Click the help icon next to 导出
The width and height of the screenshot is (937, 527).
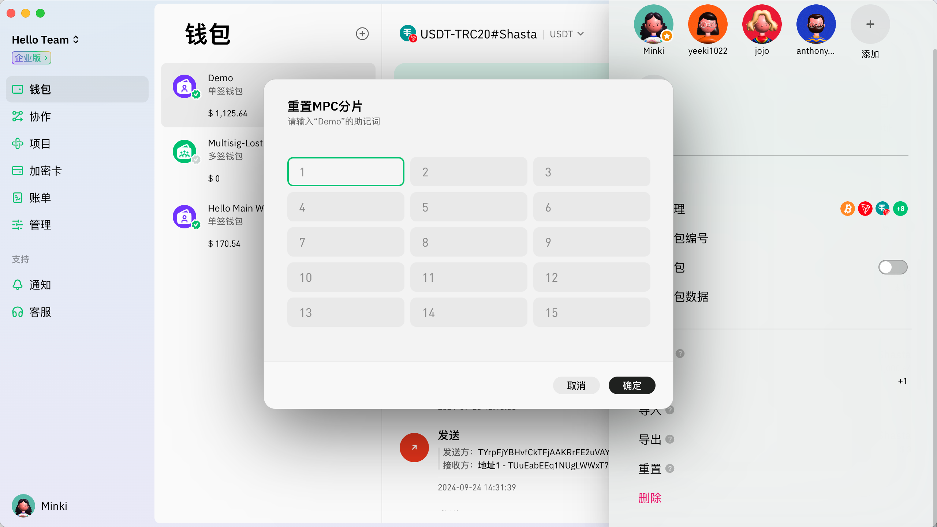669,439
